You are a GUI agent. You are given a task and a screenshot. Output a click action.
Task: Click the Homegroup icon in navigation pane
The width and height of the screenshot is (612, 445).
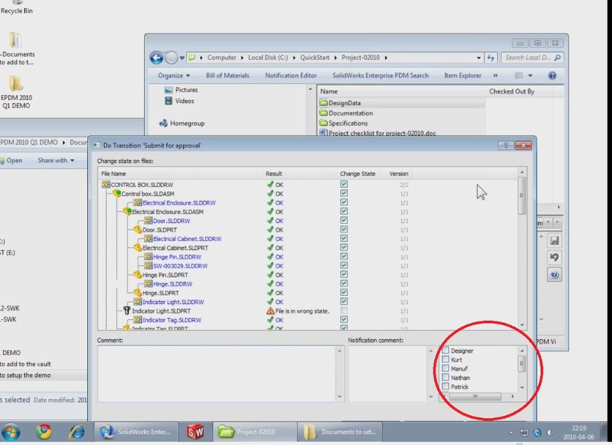(163, 123)
